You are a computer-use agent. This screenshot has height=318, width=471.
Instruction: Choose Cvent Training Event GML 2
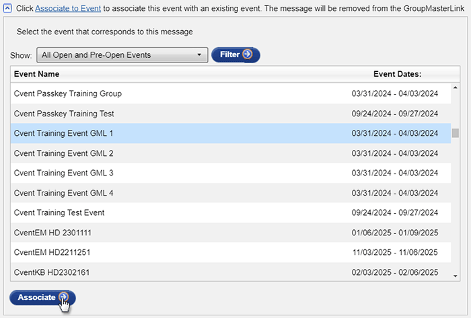tap(64, 153)
